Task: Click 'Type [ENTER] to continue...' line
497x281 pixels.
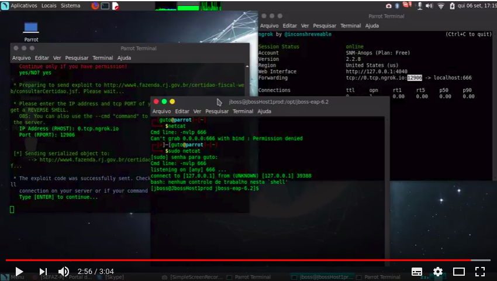Action: tap(58, 197)
